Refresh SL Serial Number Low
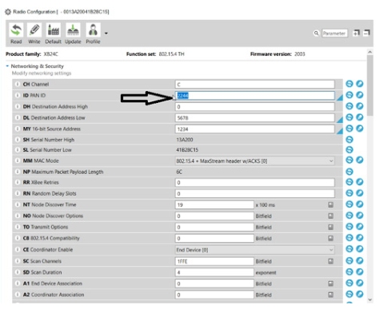379x313 pixels. [x=349, y=149]
